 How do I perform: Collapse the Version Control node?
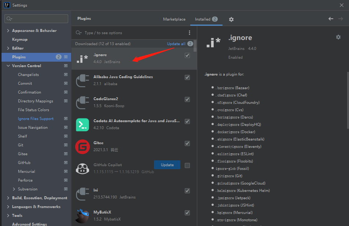pos(8,66)
